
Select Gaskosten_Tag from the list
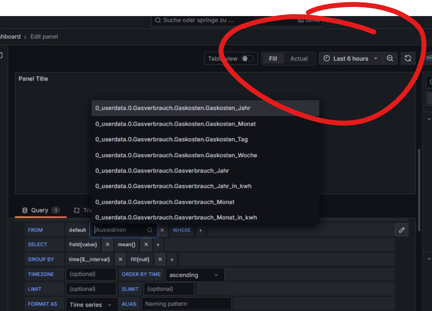(x=205, y=139)
